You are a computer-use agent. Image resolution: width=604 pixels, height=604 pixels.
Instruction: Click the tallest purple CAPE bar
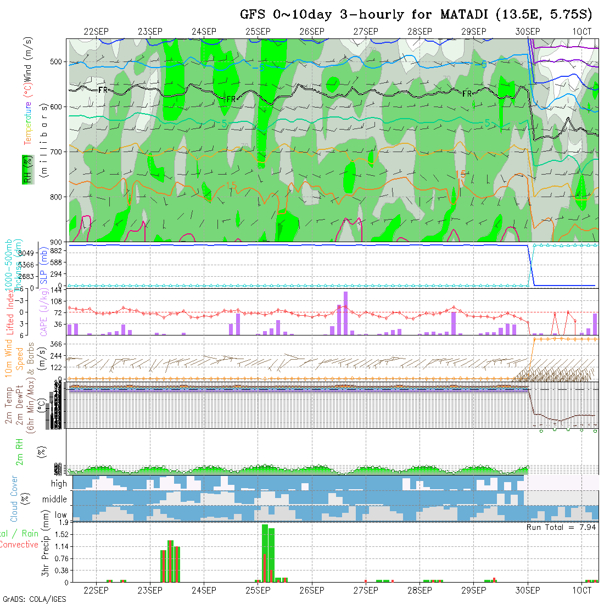point(345,313)
